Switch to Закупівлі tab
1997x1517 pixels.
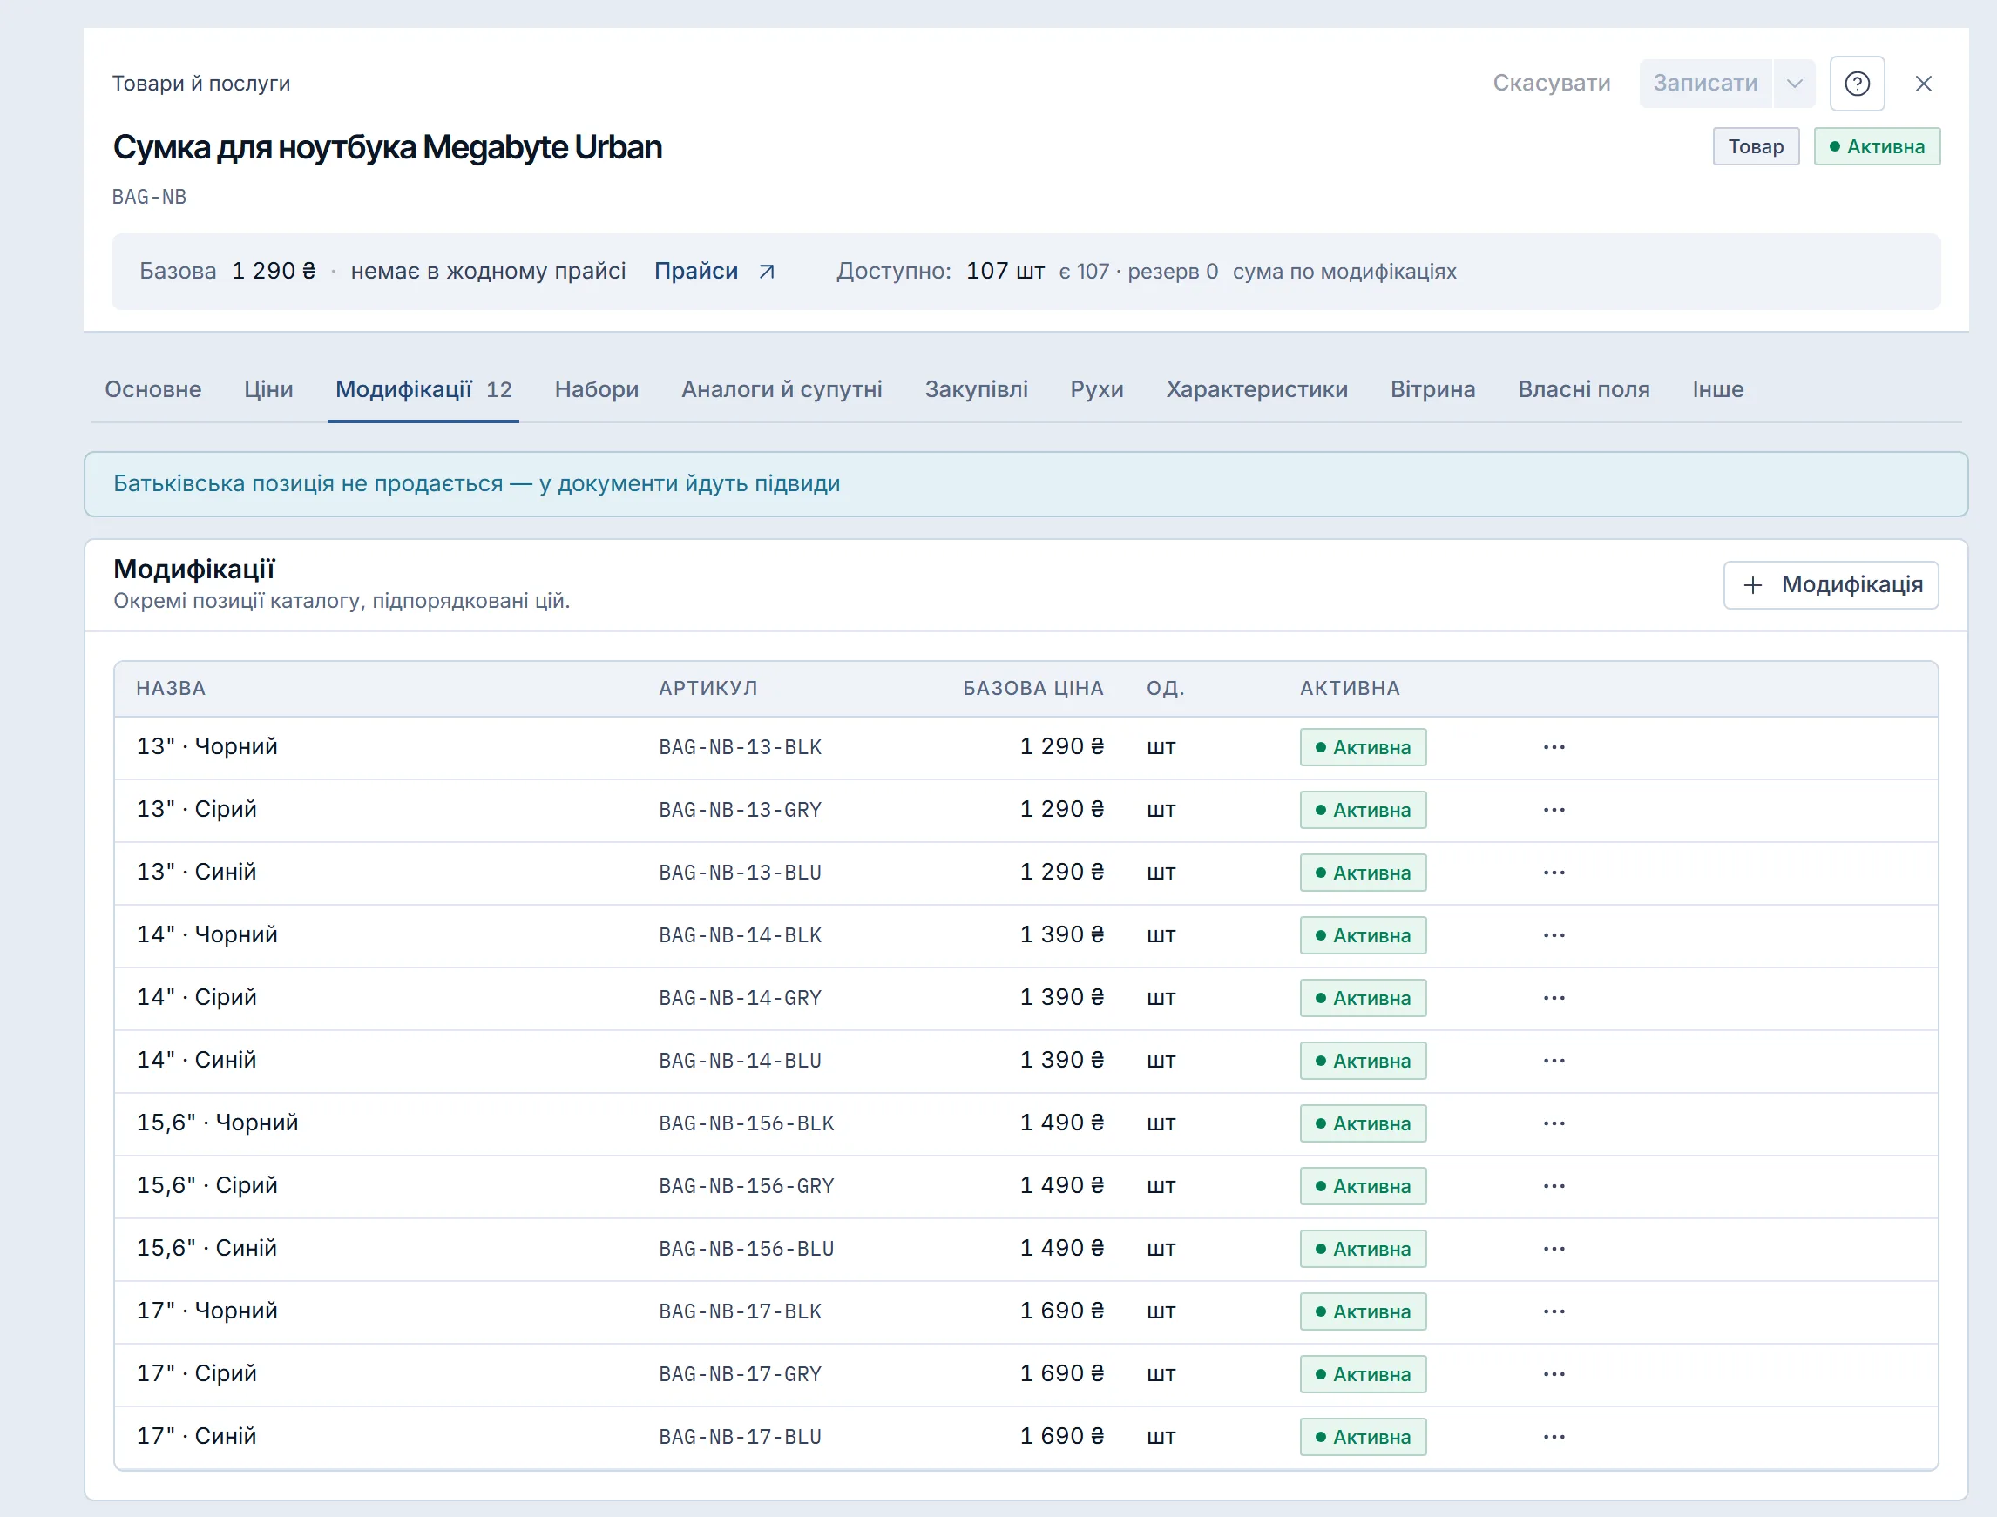(976, 389)
